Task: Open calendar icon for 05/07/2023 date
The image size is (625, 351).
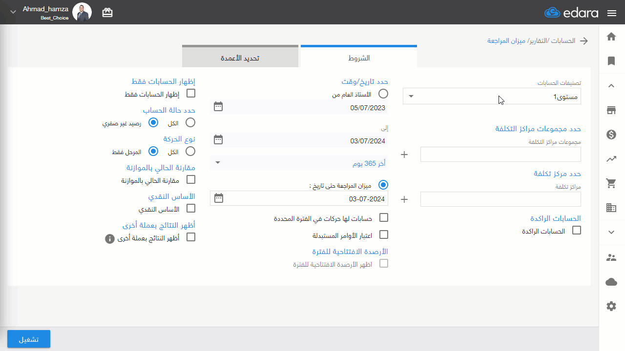Action: coord(218,106)
